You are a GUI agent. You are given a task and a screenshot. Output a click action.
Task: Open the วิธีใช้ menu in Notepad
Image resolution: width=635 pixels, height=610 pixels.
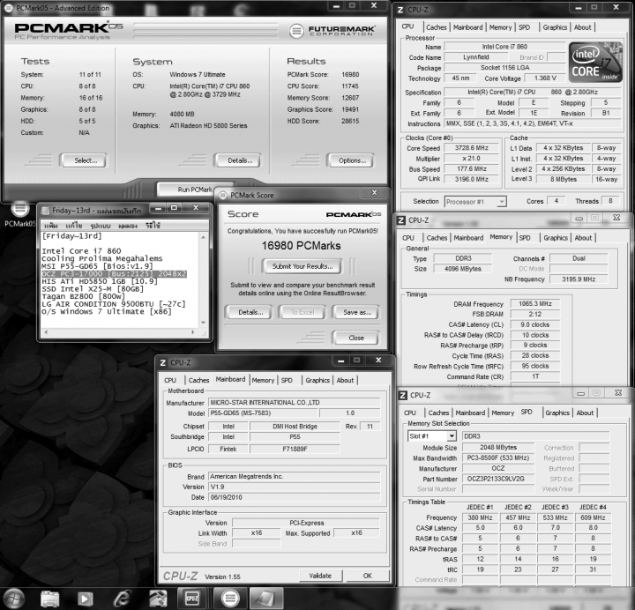point(153,226)
